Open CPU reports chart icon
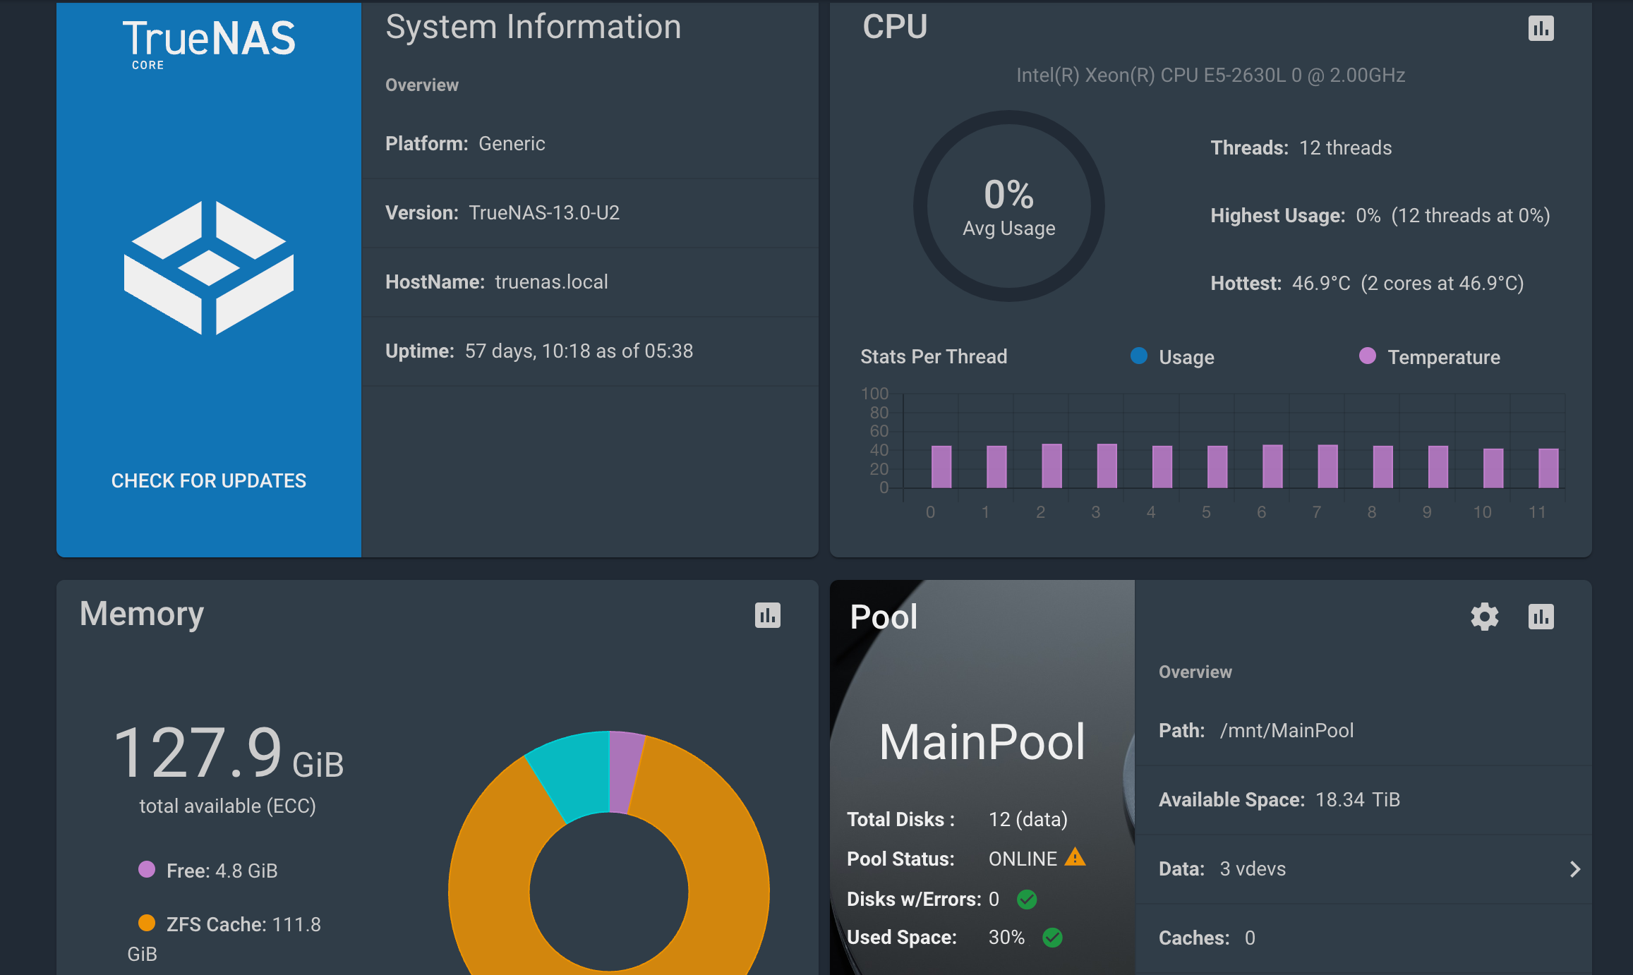Viewport: 1633px width, 975px height. (1541, 29)
